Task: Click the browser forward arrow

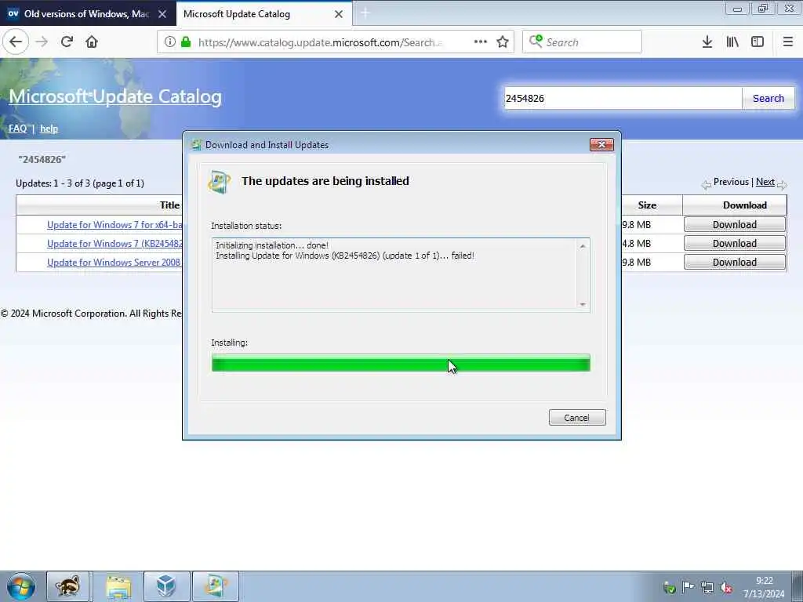Action: [x=42, y=42]
